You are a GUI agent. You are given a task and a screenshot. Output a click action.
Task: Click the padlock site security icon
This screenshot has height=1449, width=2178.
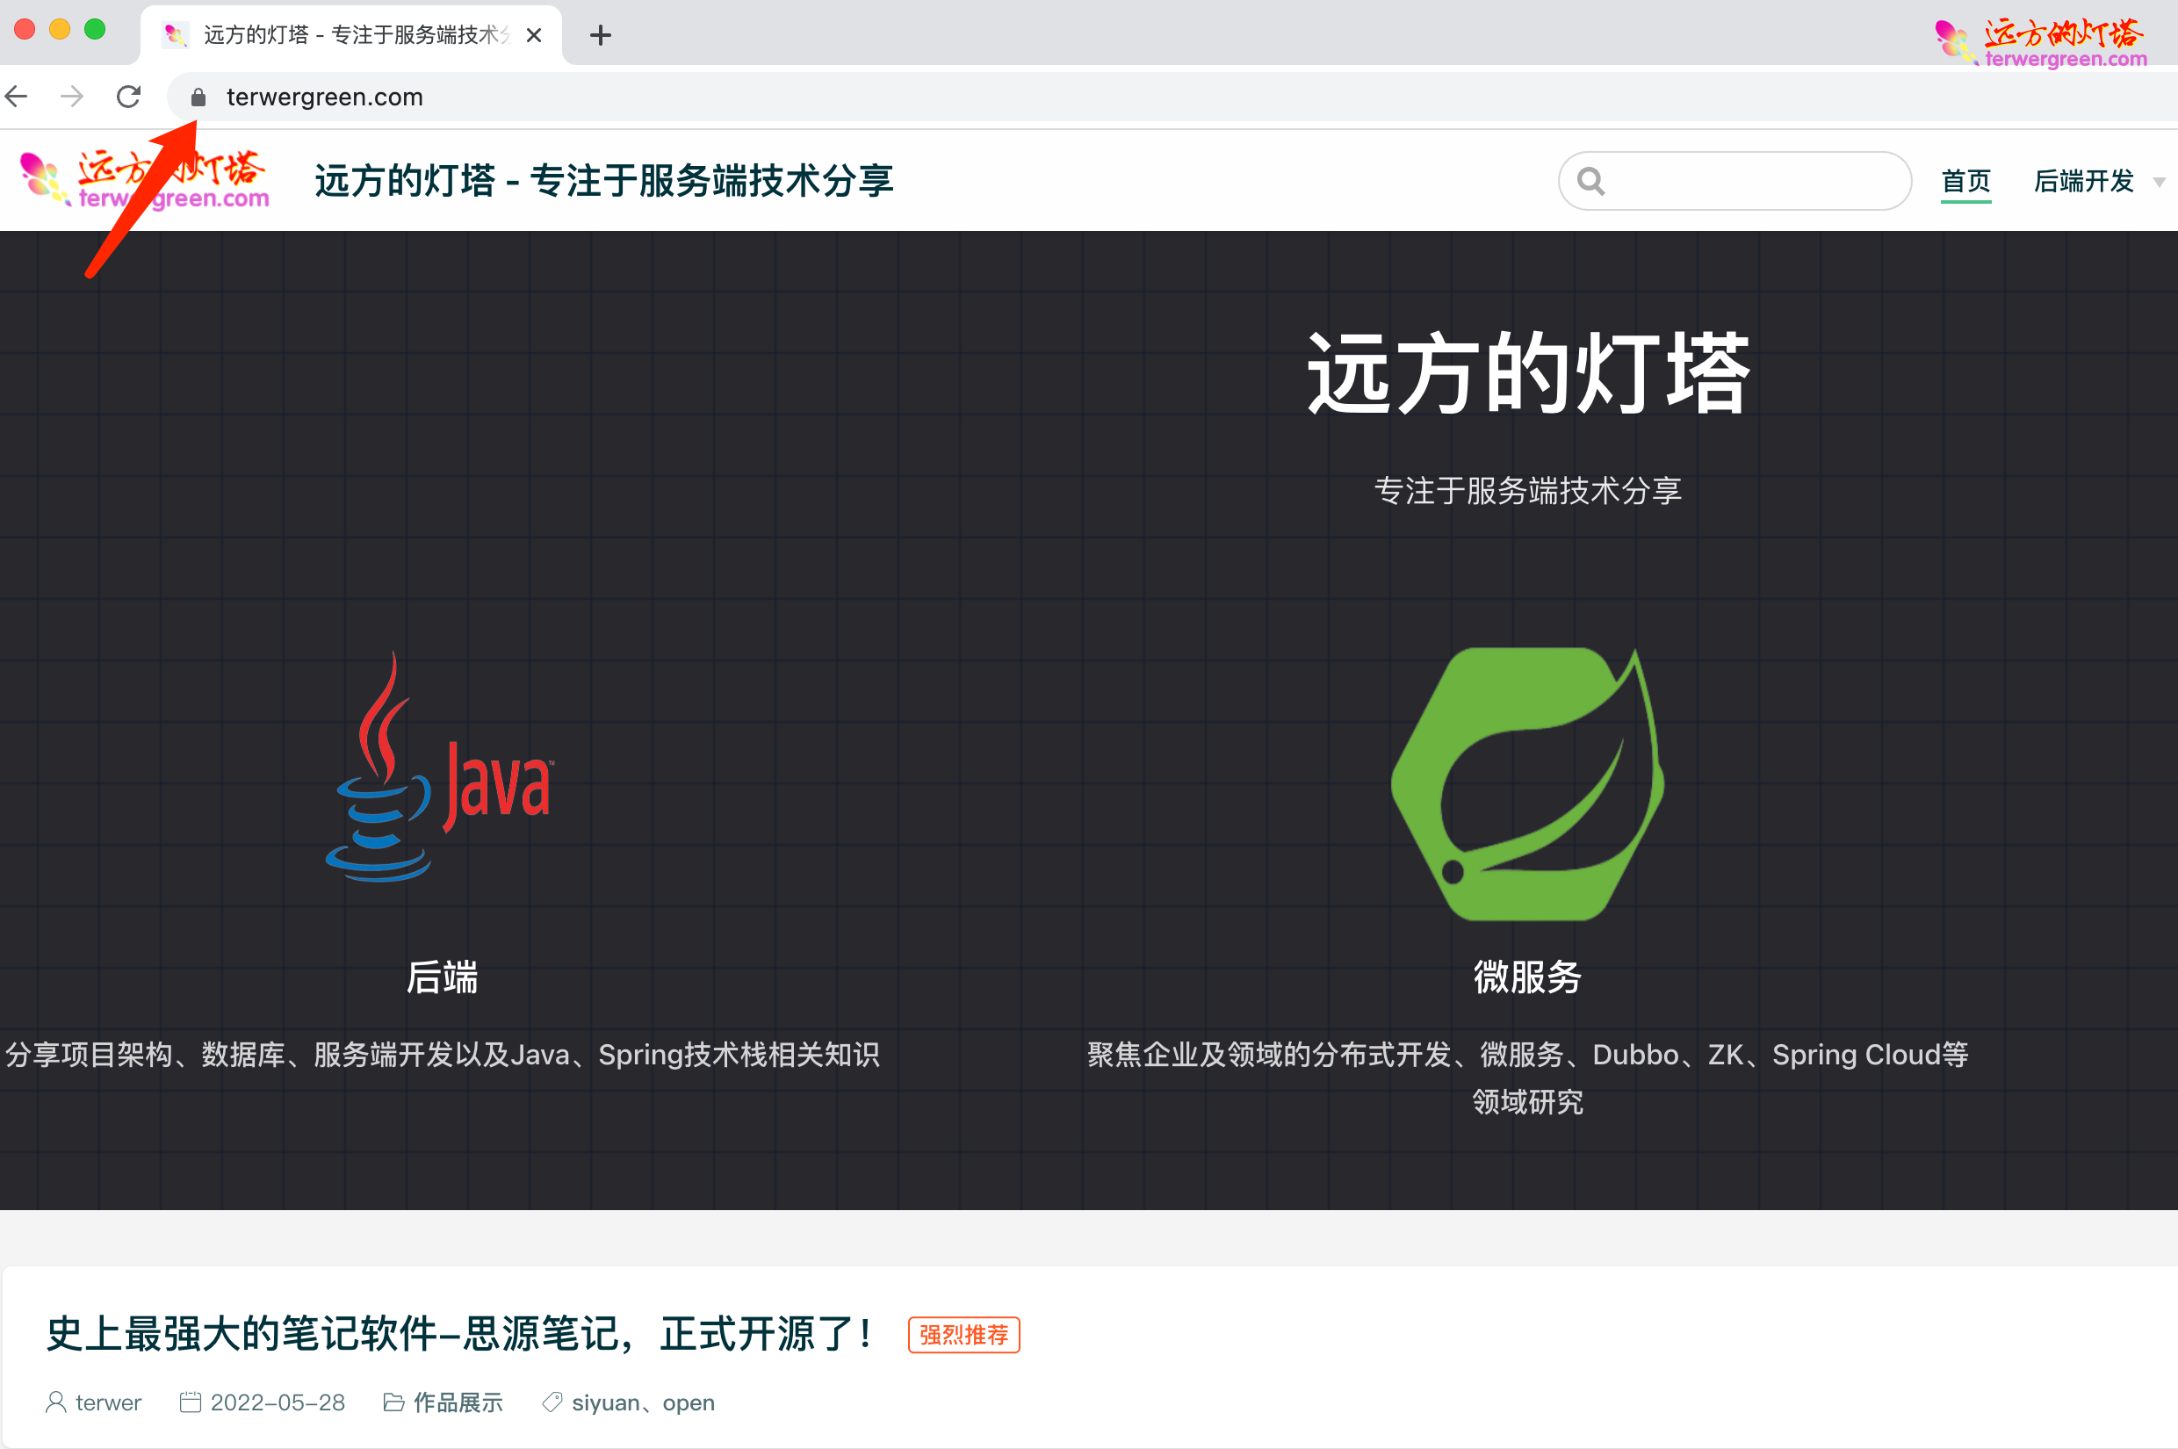(198, 97)
